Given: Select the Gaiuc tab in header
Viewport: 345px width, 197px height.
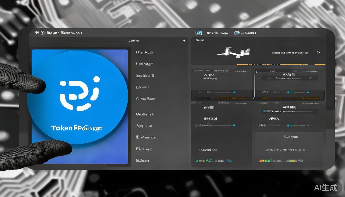Looking at the screenshot, I should pos(250,33).
